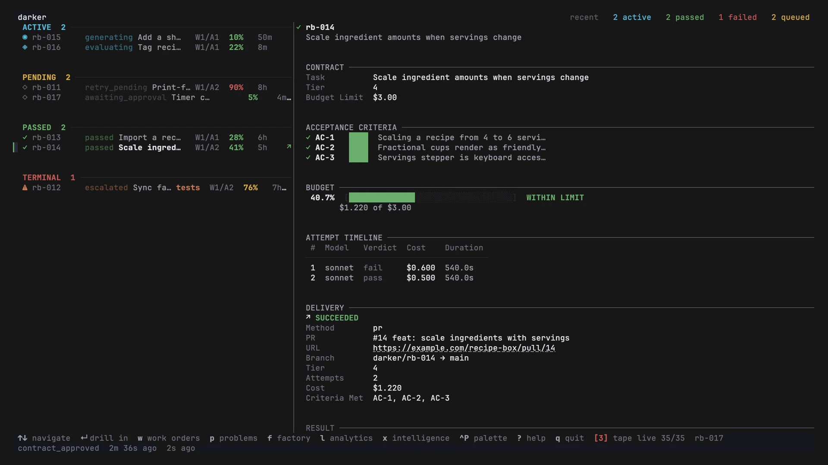Select the '2 active' filter in header
This screenshot has height=465, width=828.
[632, 17]
